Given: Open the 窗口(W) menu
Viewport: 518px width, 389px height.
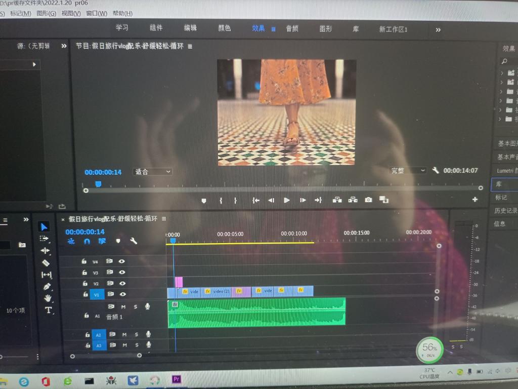Looking at the screenshot, I should click(96, 13).
